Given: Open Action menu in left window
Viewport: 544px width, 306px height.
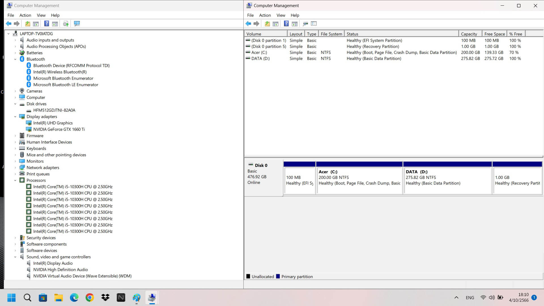Looking at the screenshot, I should click(x=25, y=15).
